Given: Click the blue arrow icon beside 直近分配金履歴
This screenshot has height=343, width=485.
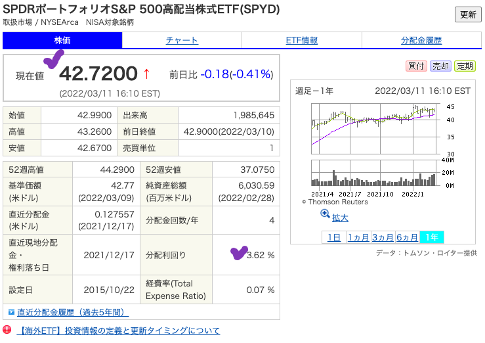Looking at the screenshot, I should (11, 312).
